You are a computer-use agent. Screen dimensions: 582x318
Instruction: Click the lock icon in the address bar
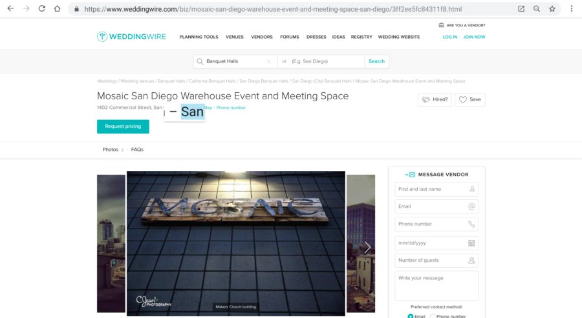coord(76,9)
